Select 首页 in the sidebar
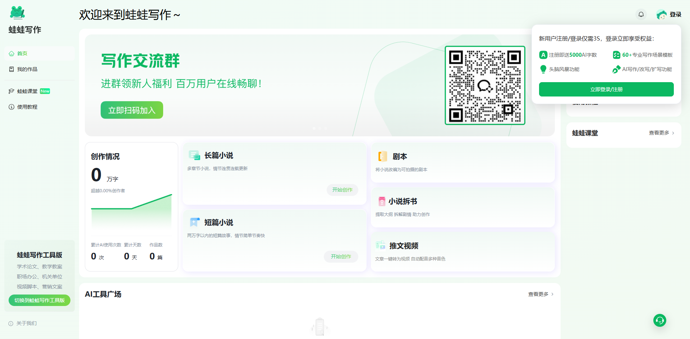 22,53
